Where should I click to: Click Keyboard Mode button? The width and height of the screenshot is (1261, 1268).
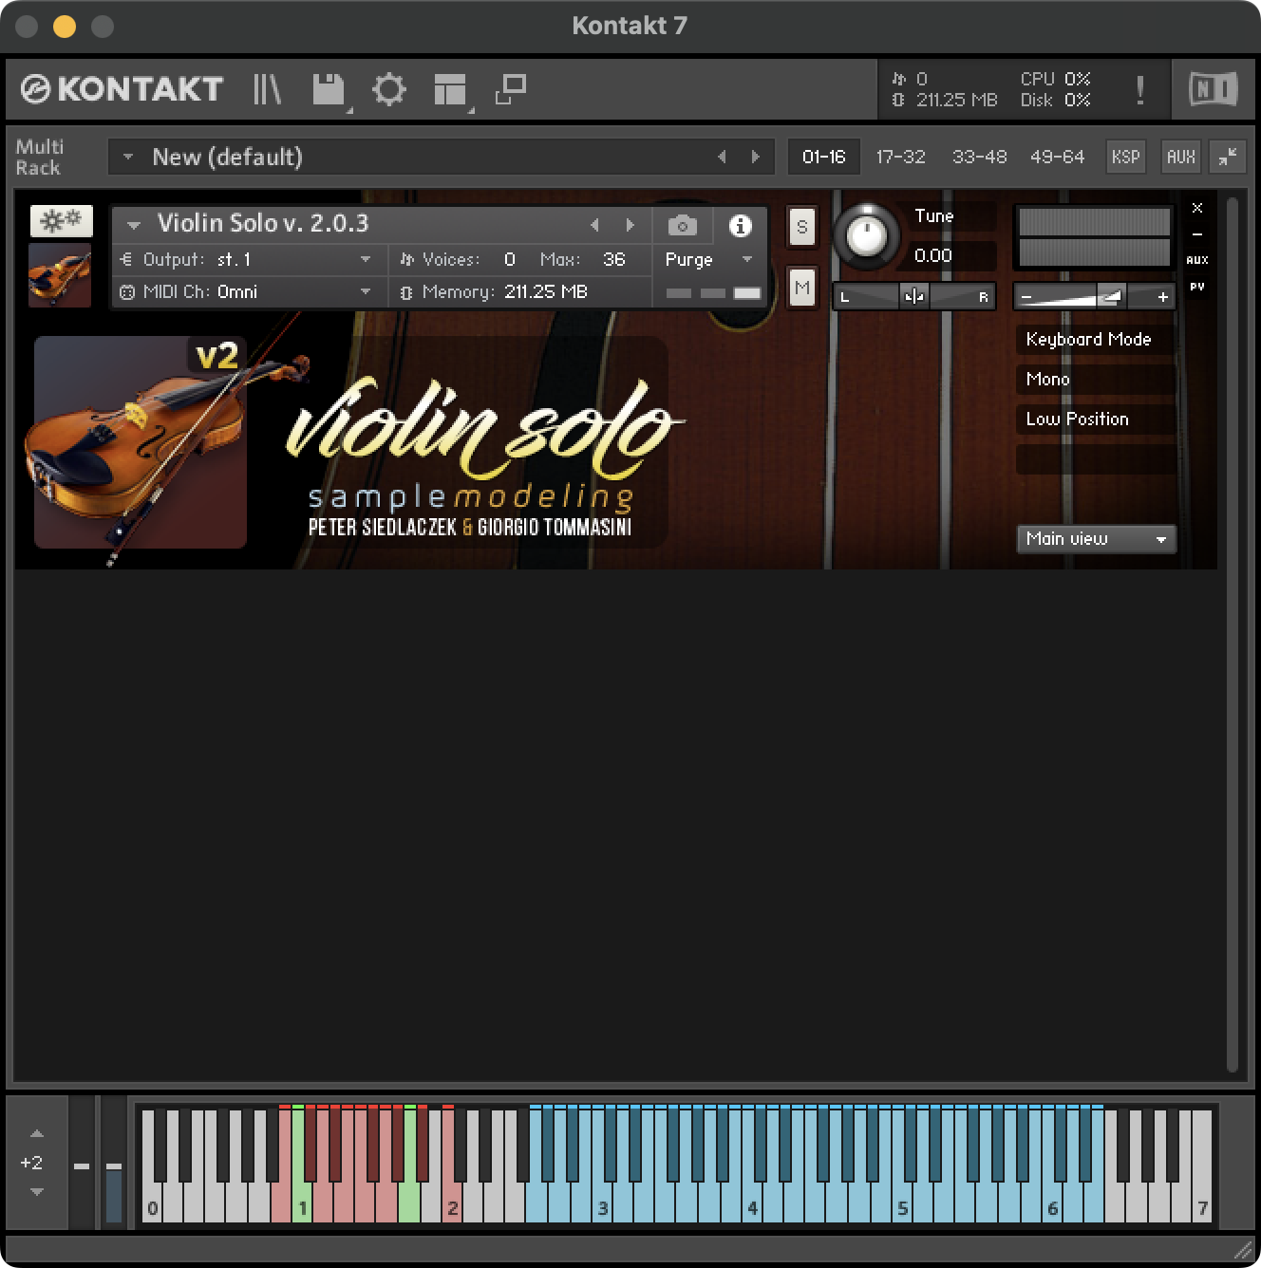(1095, 339)
